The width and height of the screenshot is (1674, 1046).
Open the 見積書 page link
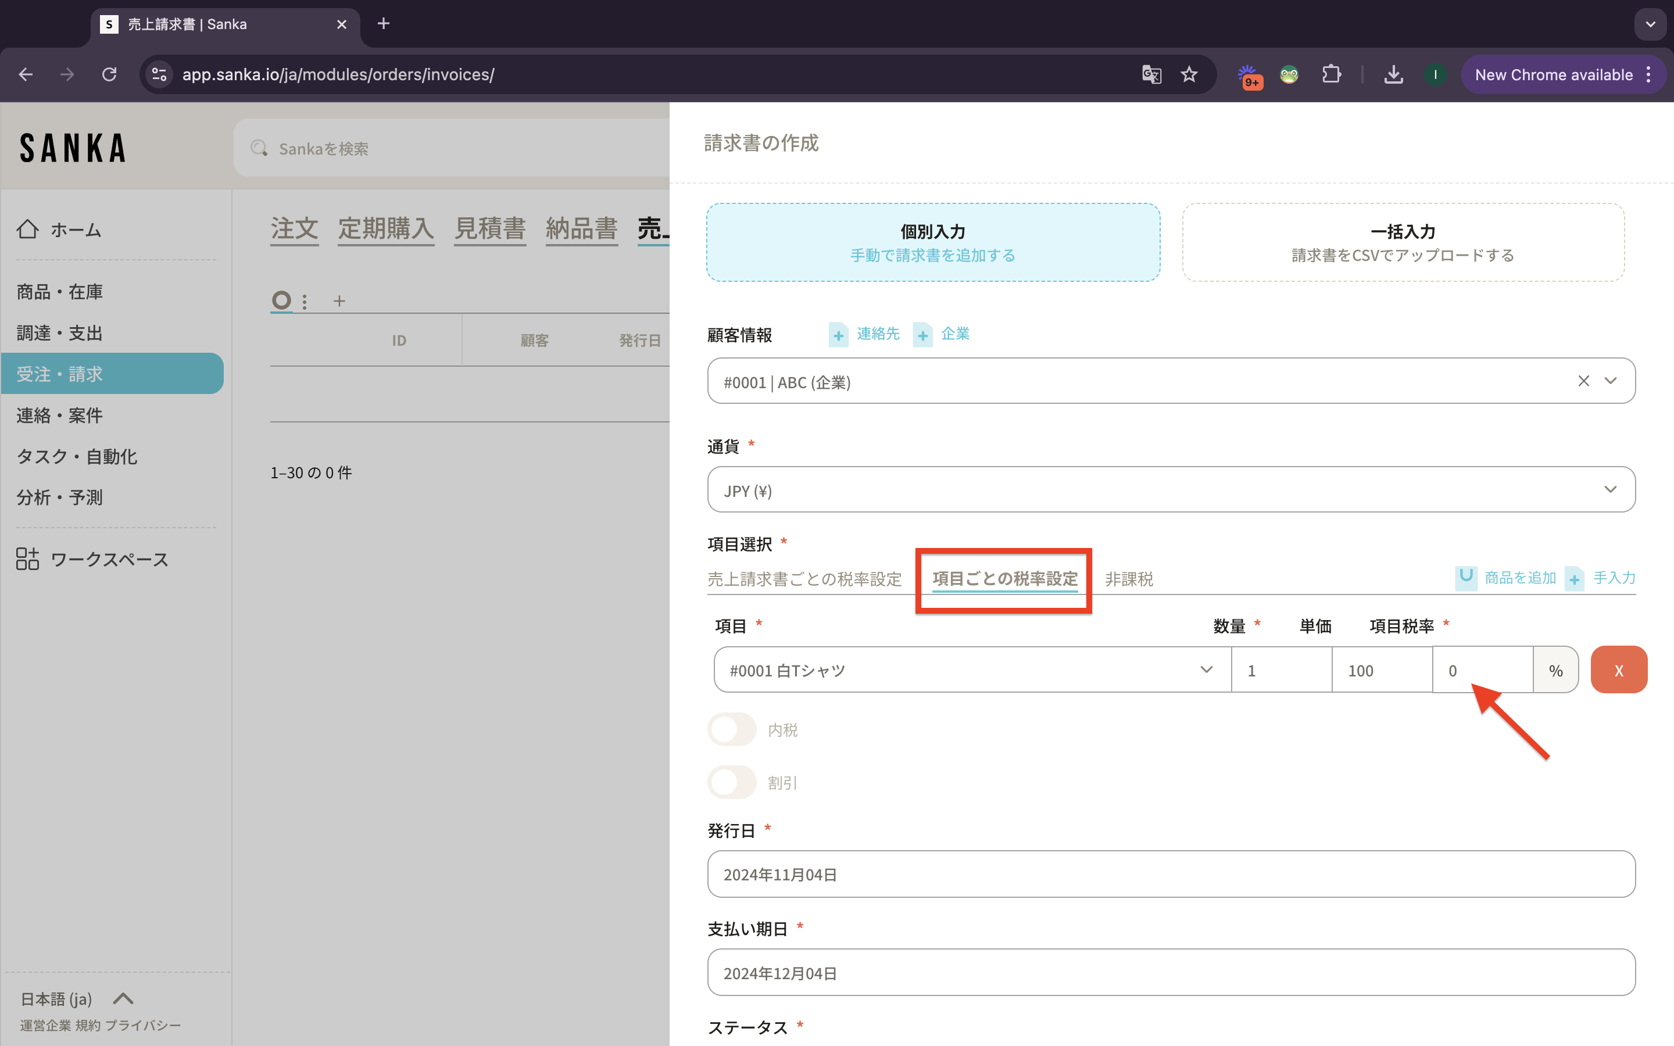coord(490,228)
